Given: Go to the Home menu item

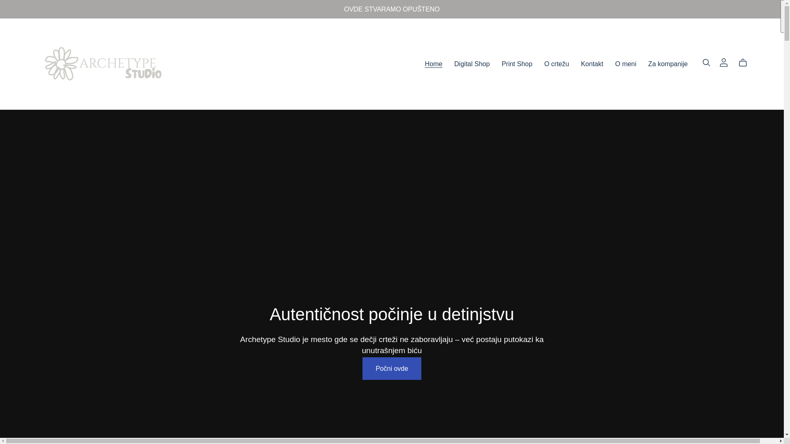Looking at the screenshot, I should [x=433, y=64].
